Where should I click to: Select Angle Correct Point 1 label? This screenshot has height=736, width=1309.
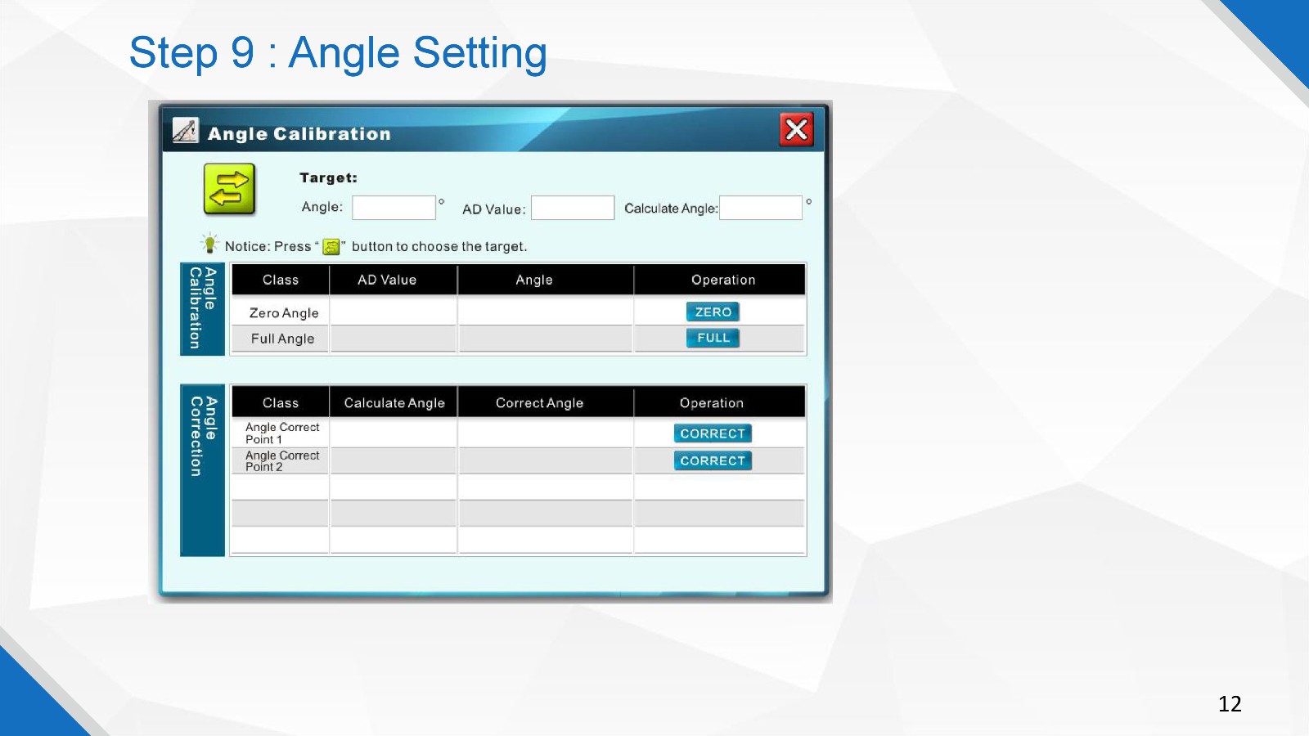282,433
